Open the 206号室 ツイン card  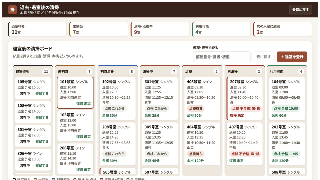click(x=75, y=159)
